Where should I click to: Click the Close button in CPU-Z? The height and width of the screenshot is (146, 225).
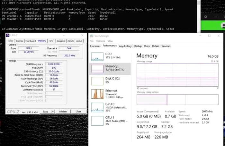tap(78, 112)
